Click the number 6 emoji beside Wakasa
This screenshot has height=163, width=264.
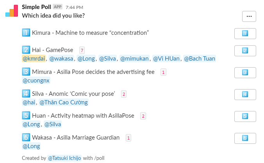[x=26, y=137]
